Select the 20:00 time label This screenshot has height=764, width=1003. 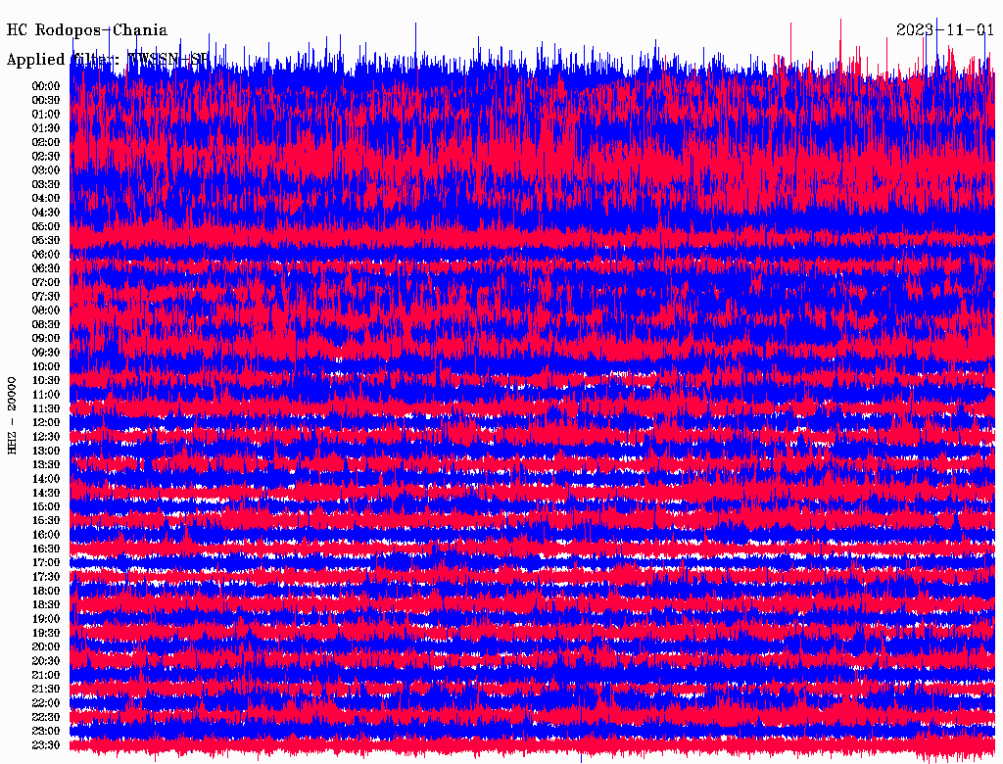[x=45, y=646]
